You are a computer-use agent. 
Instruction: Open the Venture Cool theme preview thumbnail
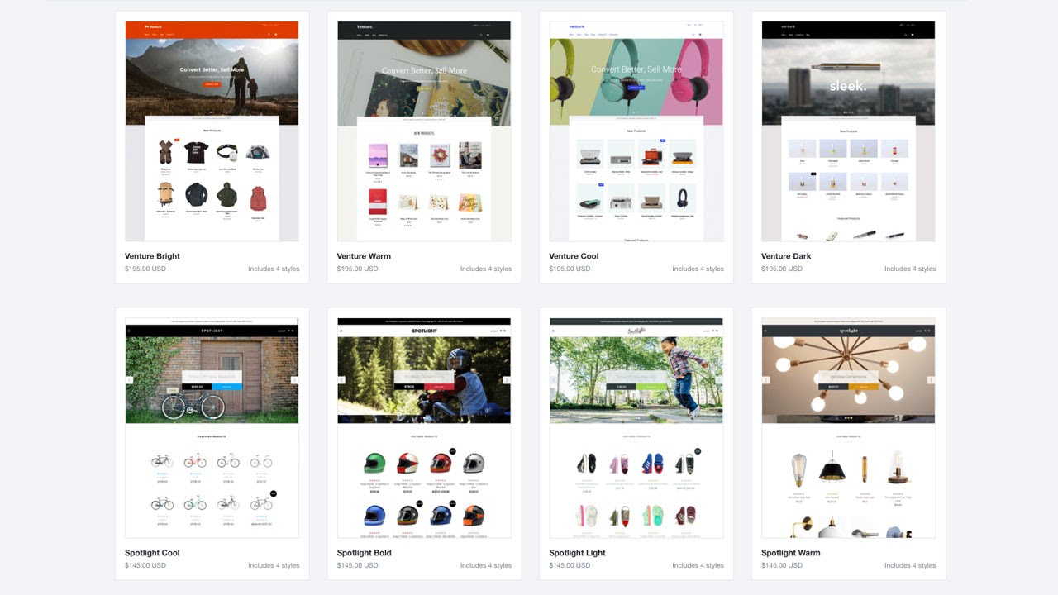[636, 131]
